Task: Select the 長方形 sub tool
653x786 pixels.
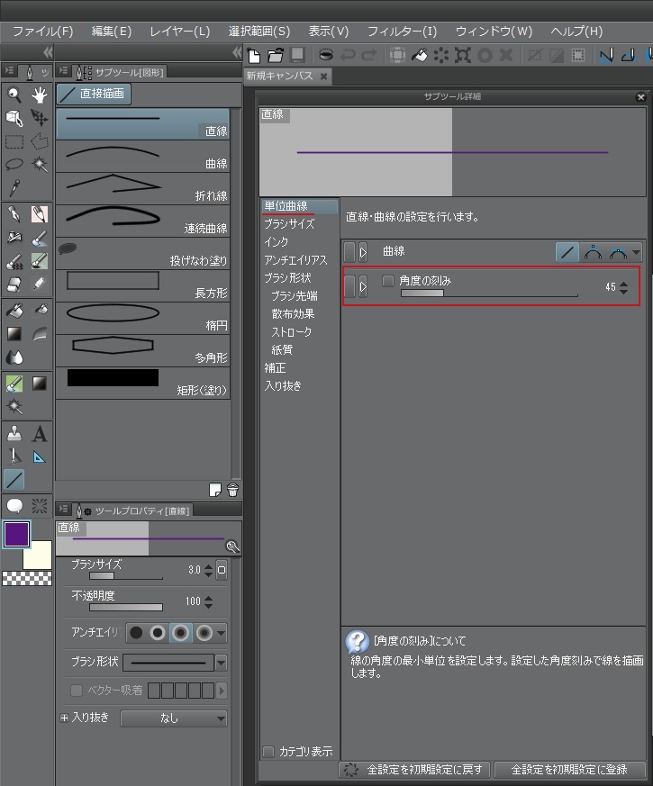Action: click(143, 285)
